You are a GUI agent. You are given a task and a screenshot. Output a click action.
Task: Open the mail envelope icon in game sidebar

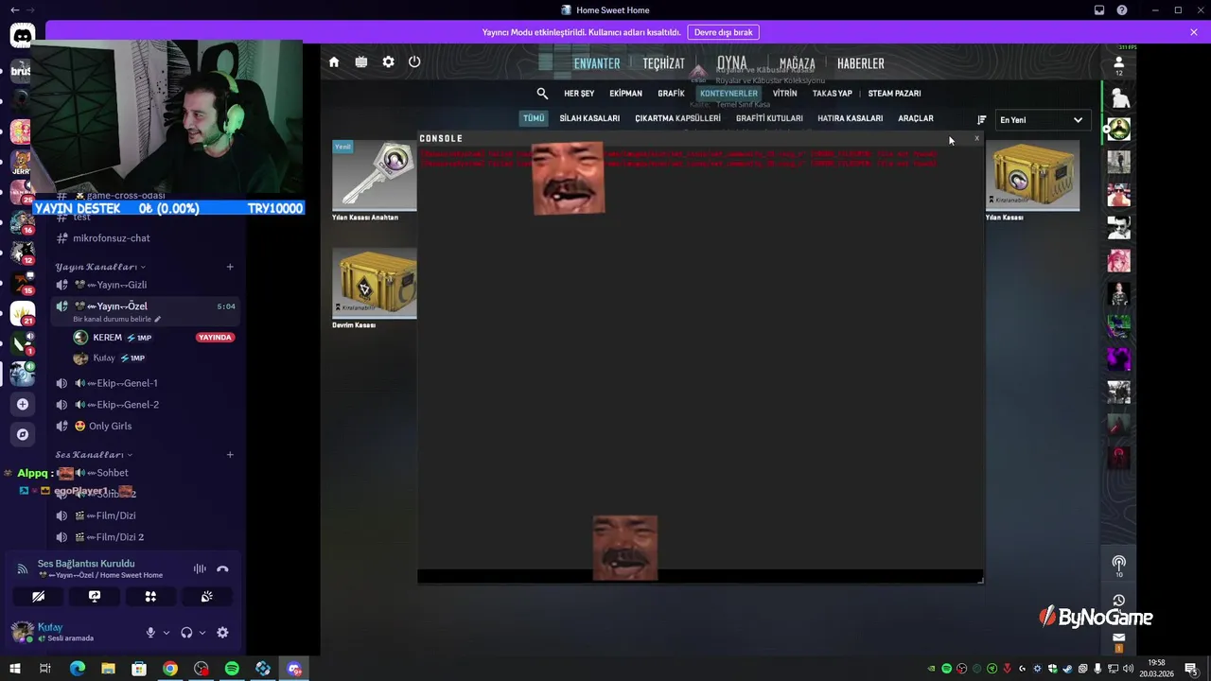coord(1118,637)
